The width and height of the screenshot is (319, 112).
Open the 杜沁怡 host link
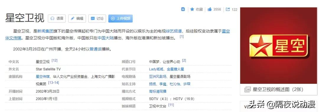[175, 84]
